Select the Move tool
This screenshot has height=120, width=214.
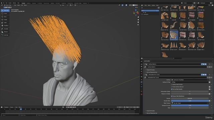coord(5,17)
